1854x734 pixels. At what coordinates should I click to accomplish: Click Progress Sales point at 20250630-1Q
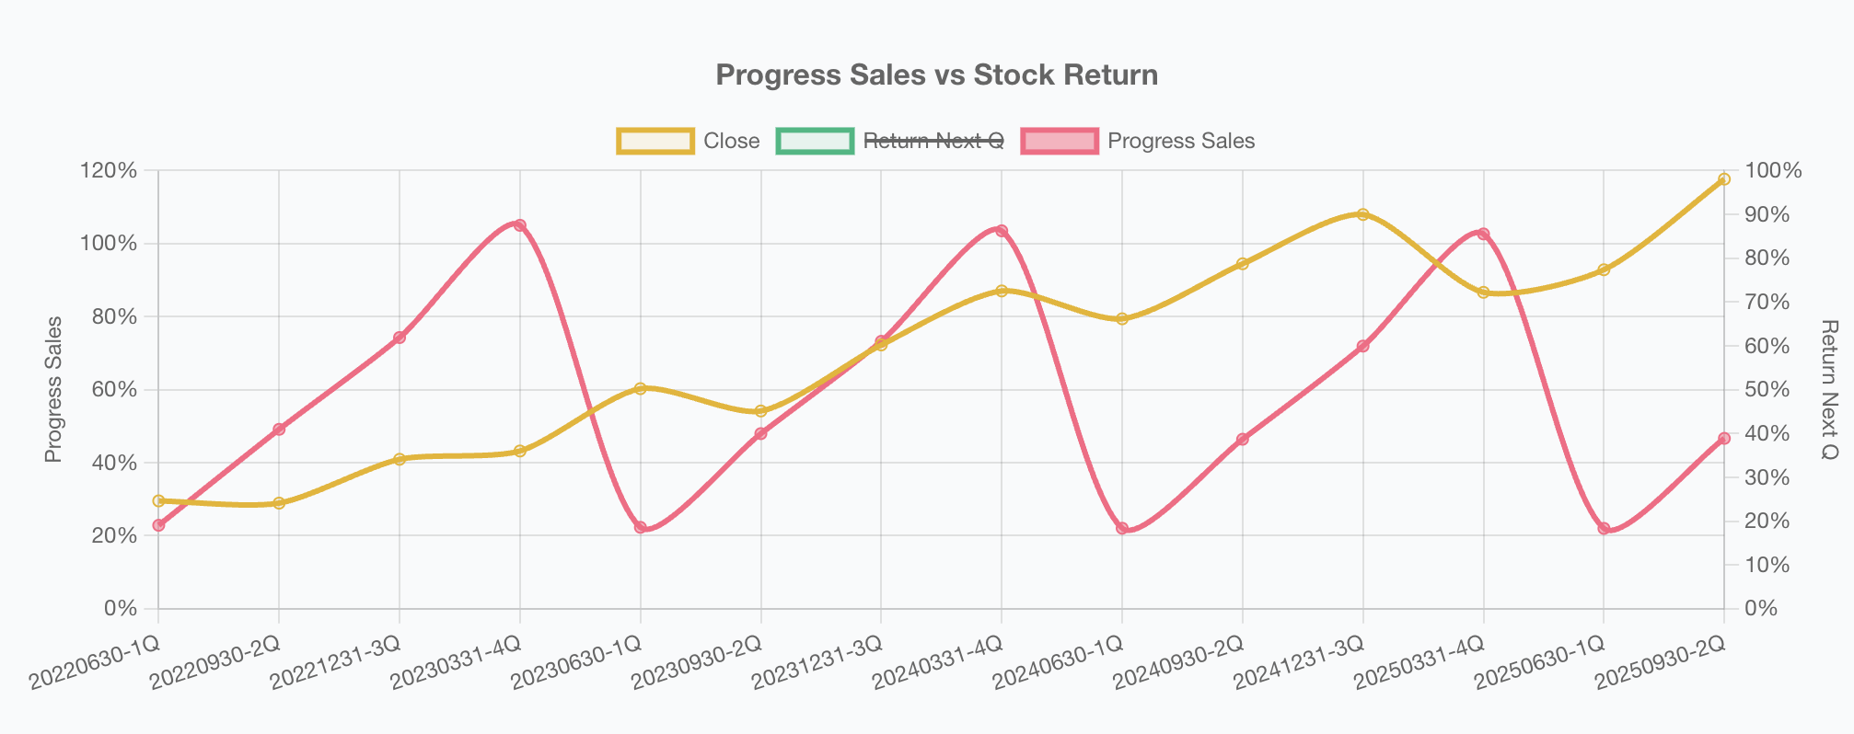pos(1604,529)
